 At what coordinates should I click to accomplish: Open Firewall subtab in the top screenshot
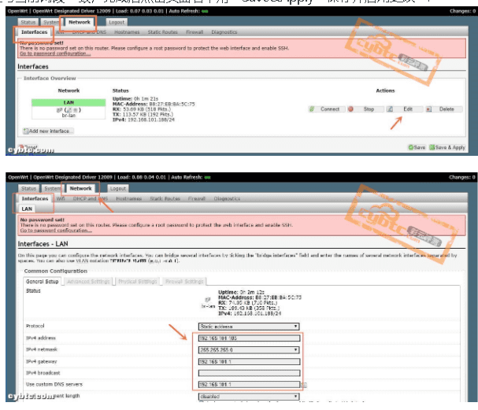point(195,32)
